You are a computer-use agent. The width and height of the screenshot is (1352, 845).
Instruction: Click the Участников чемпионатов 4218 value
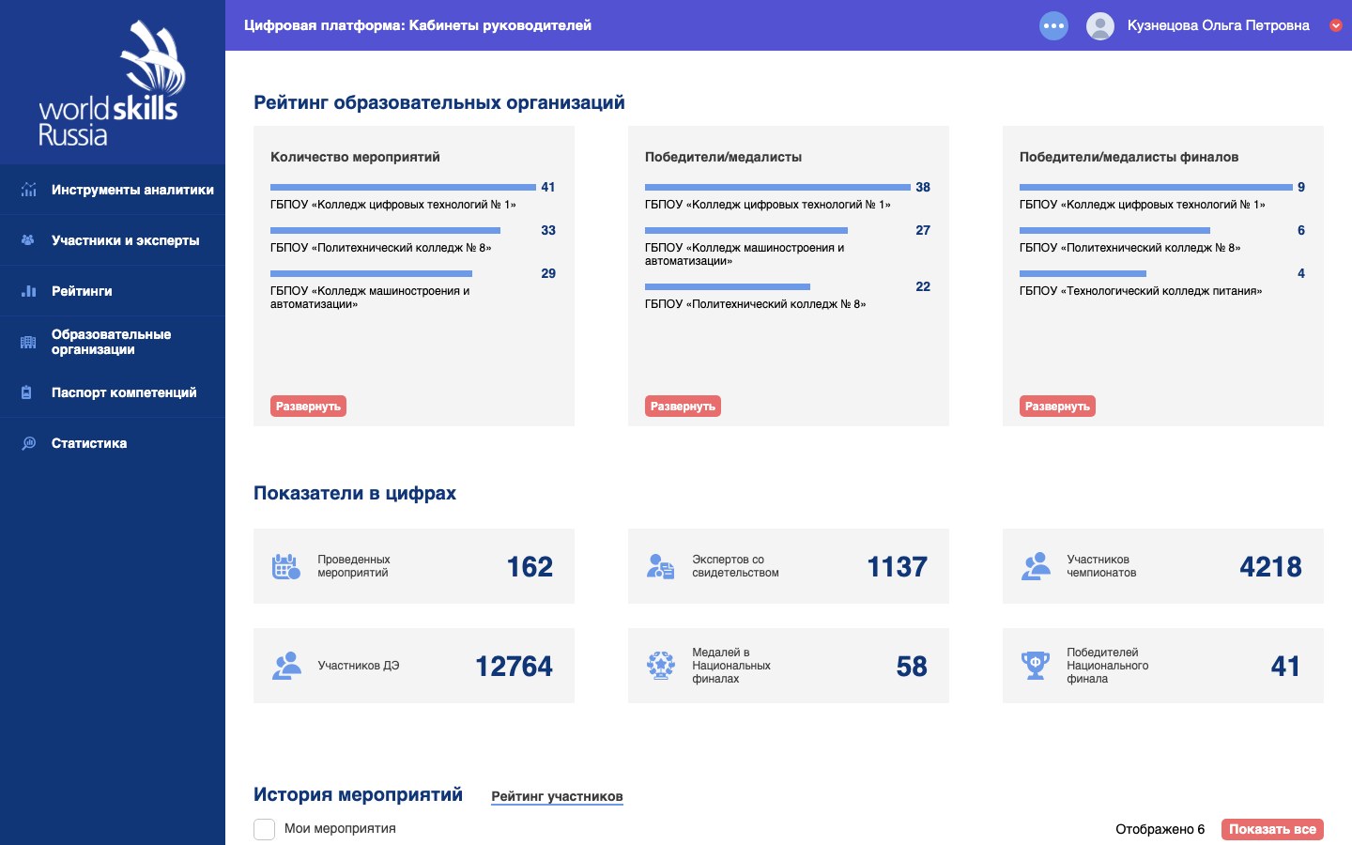(x=1270, y=566)
